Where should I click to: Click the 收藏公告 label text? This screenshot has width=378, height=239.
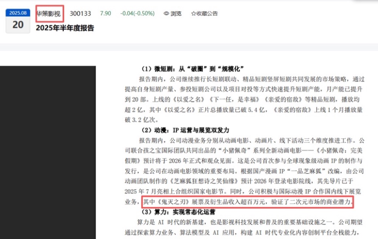pos(207,13)
